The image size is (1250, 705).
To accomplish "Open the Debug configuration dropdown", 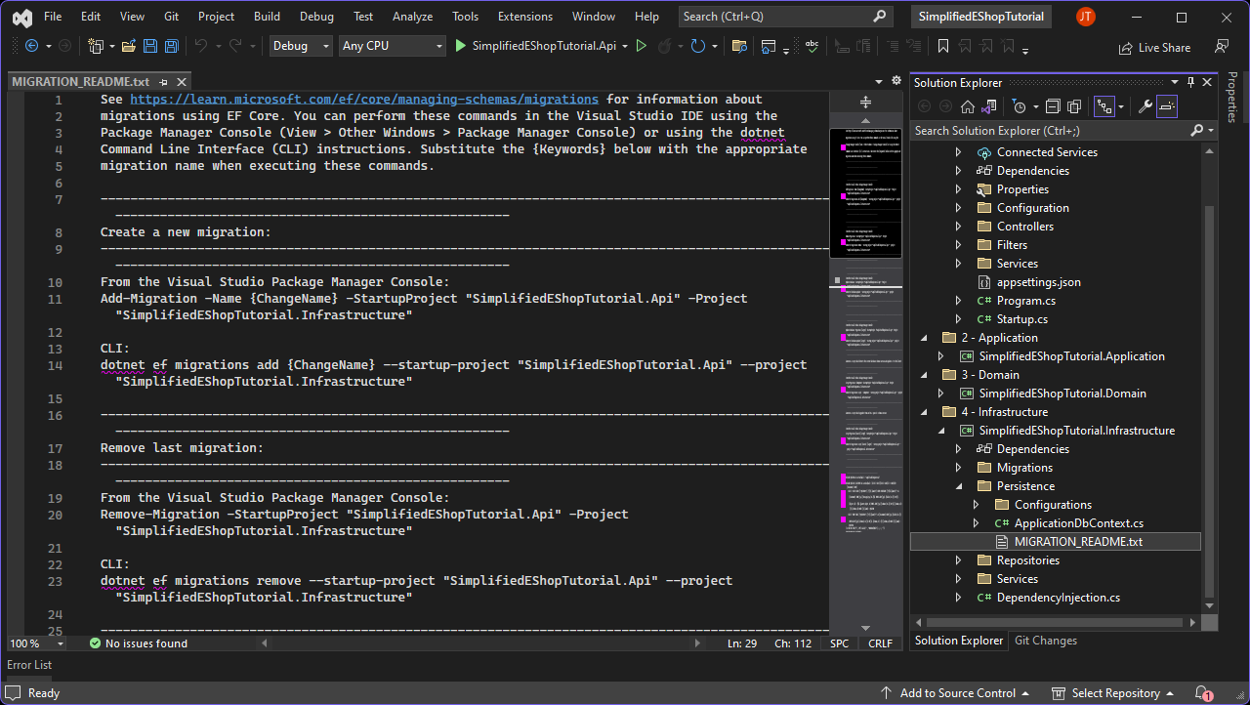I will click(301, 46).
